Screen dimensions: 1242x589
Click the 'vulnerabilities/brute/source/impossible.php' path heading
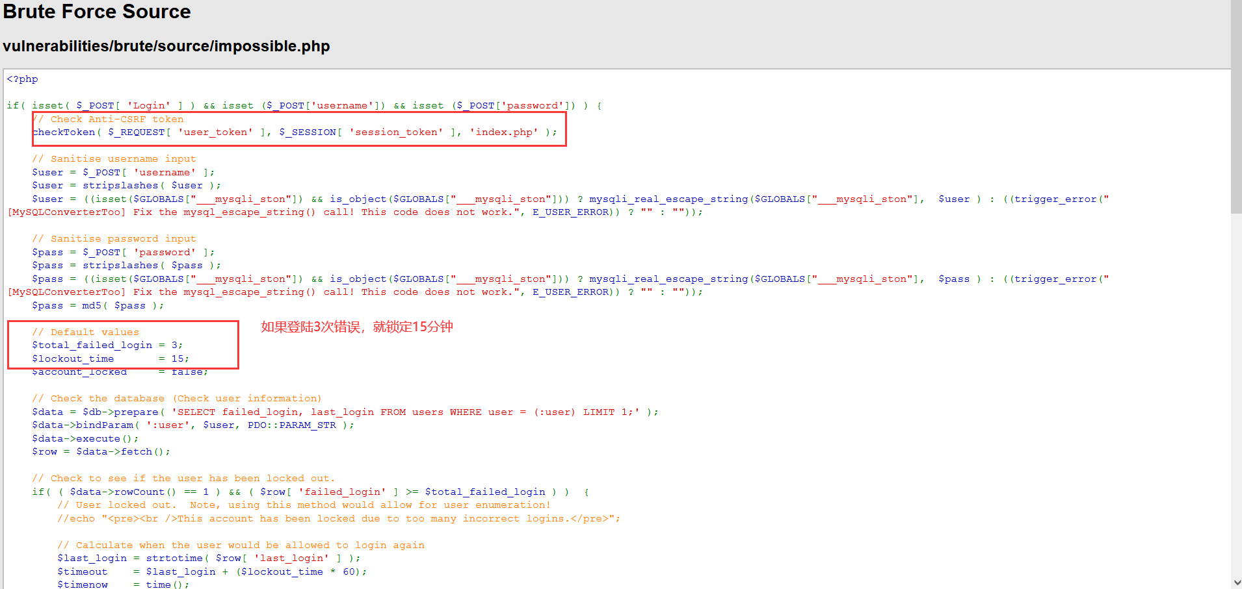(x=166, y=46)
